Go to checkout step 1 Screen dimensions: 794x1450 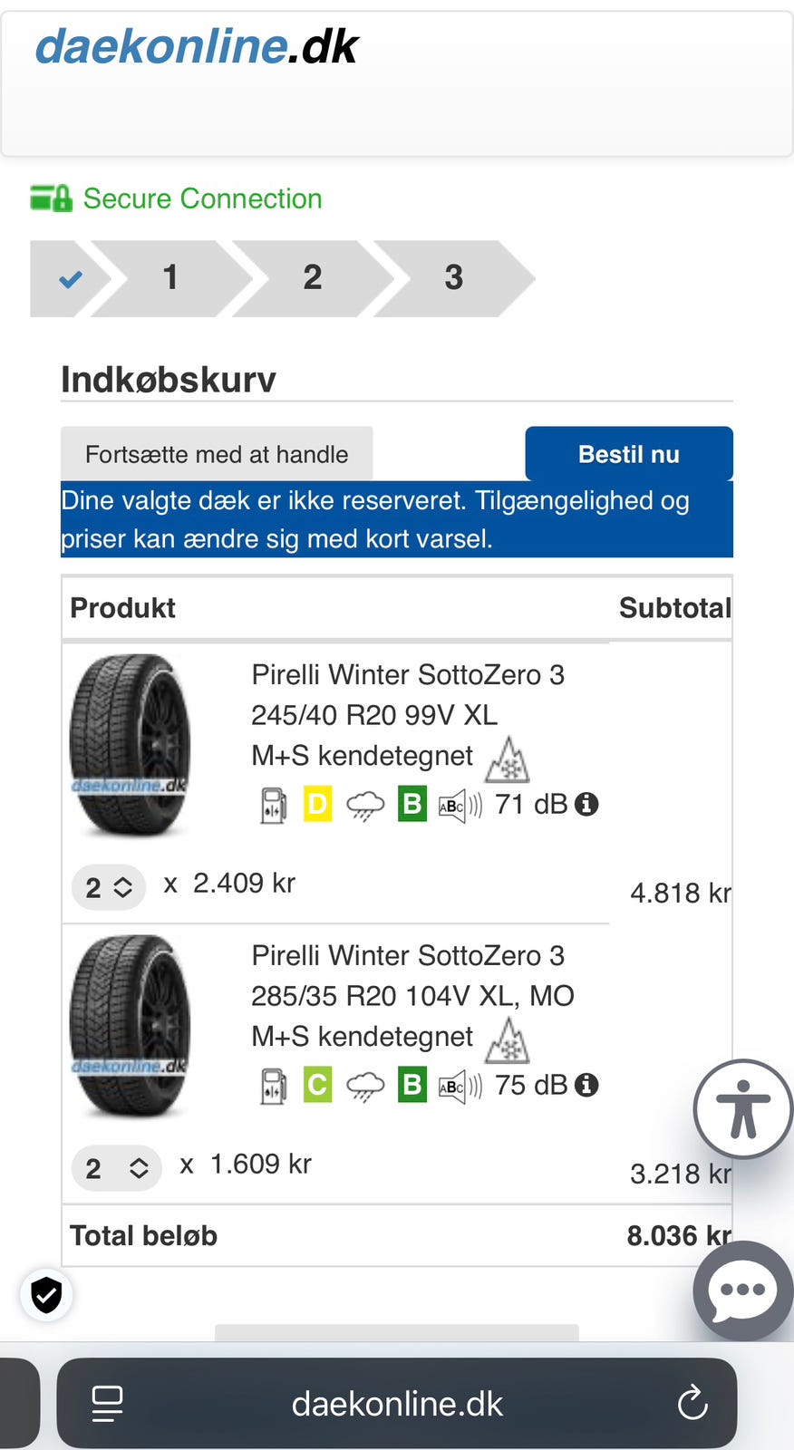(170, 278)
